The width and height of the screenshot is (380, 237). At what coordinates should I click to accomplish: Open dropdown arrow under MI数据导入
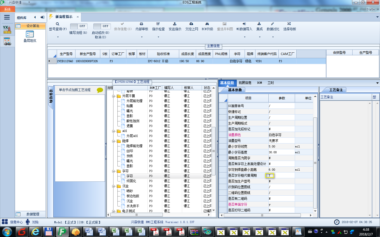coord(245,37)
